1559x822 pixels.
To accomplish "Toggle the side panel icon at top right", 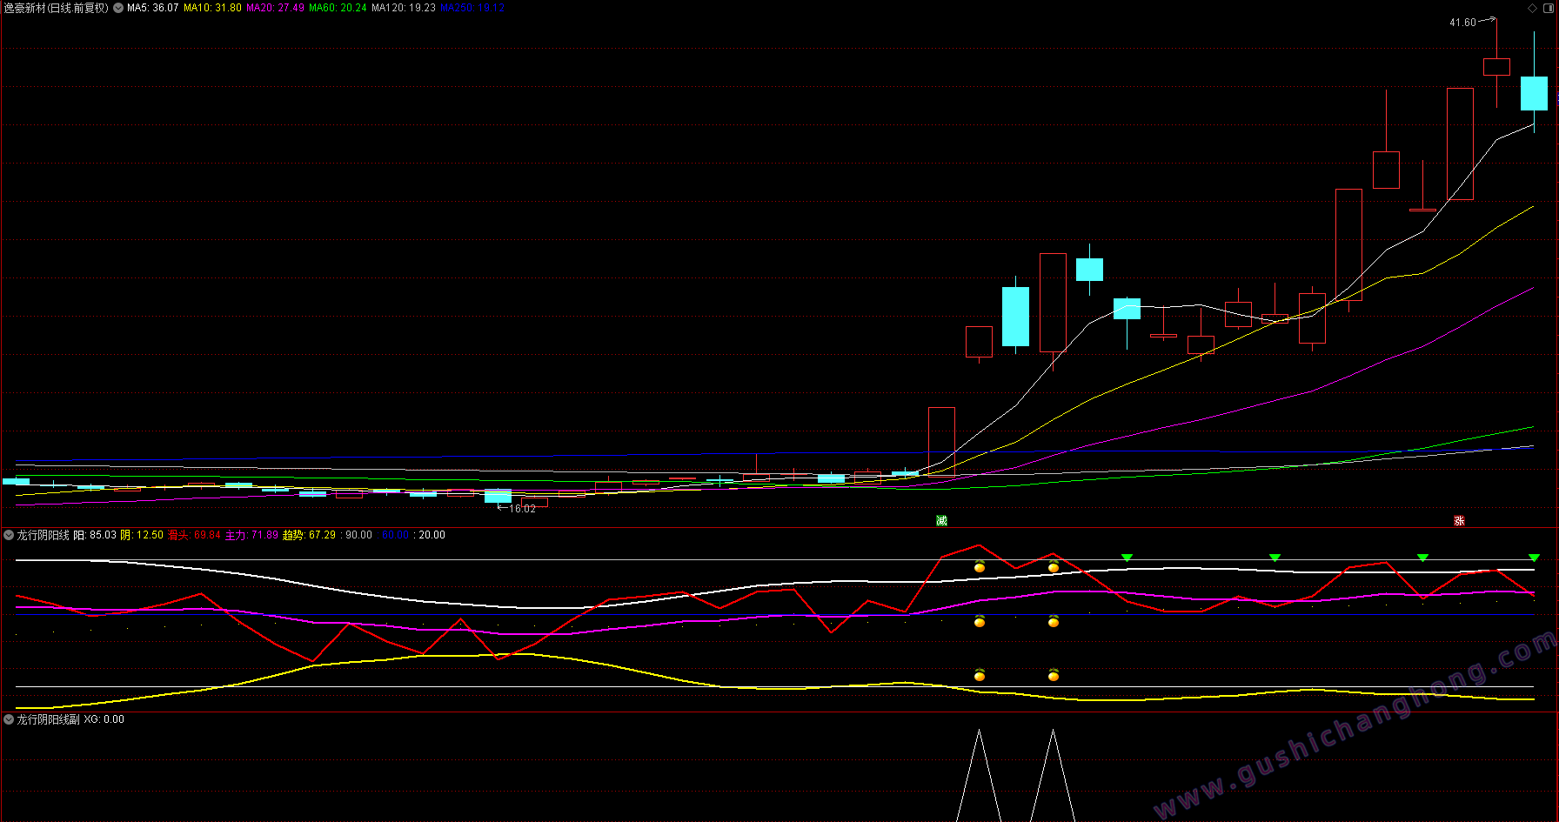I will [x=1549, y=8].
